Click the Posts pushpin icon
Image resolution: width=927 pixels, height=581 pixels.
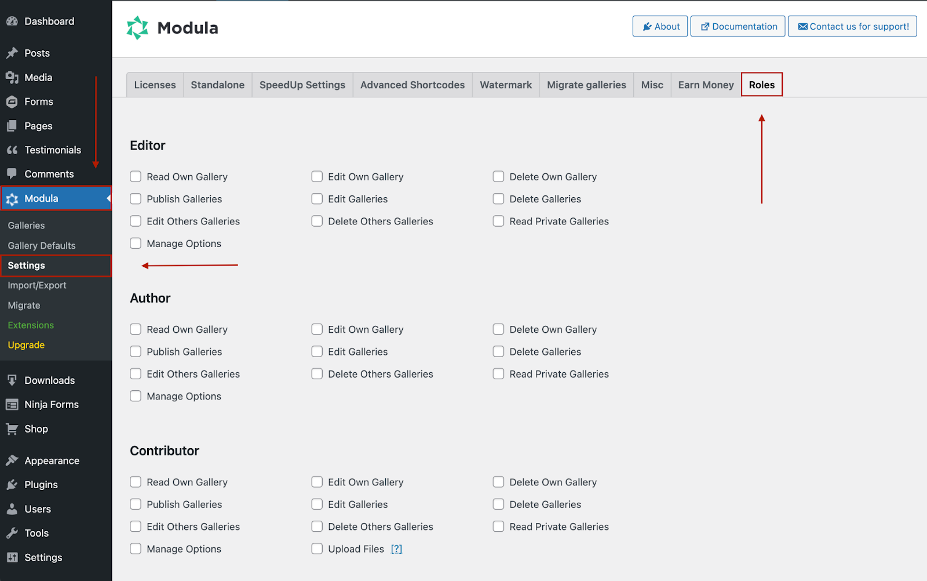[12, 53]
